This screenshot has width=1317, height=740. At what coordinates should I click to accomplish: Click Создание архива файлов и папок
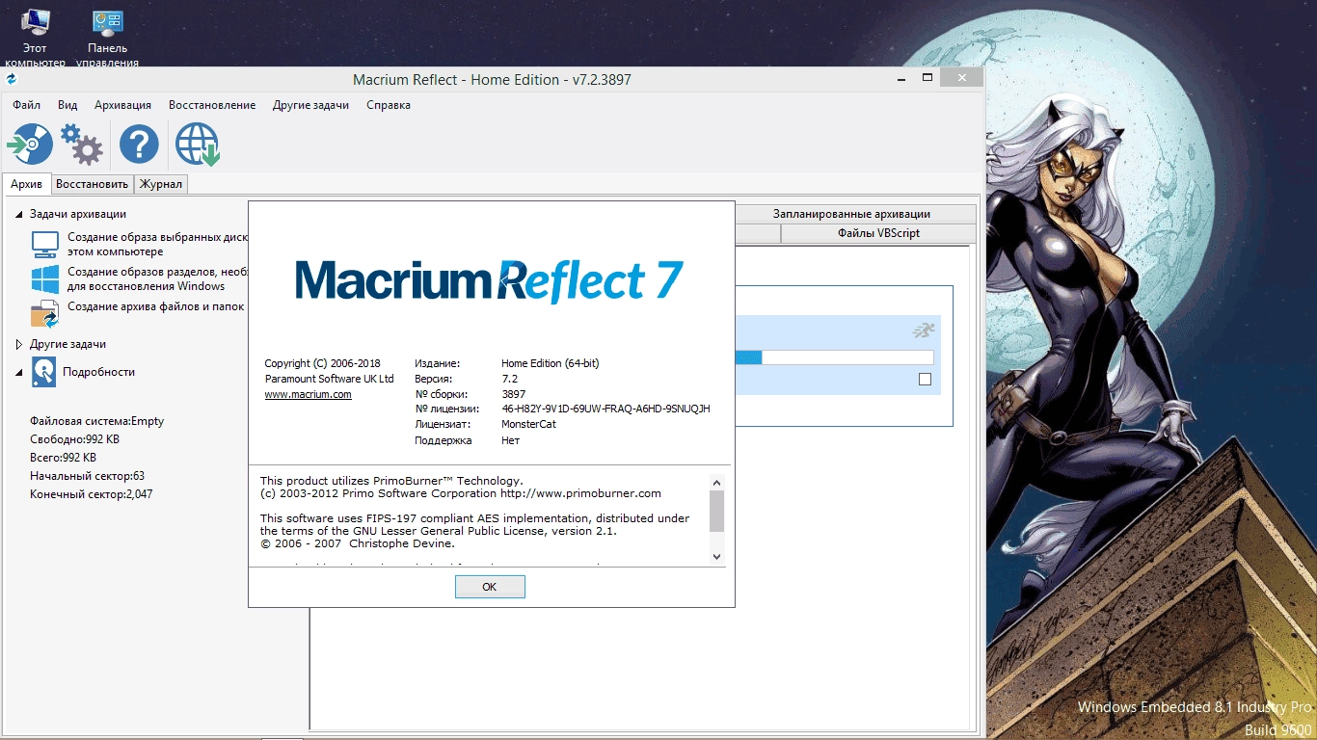coord(156,306)
